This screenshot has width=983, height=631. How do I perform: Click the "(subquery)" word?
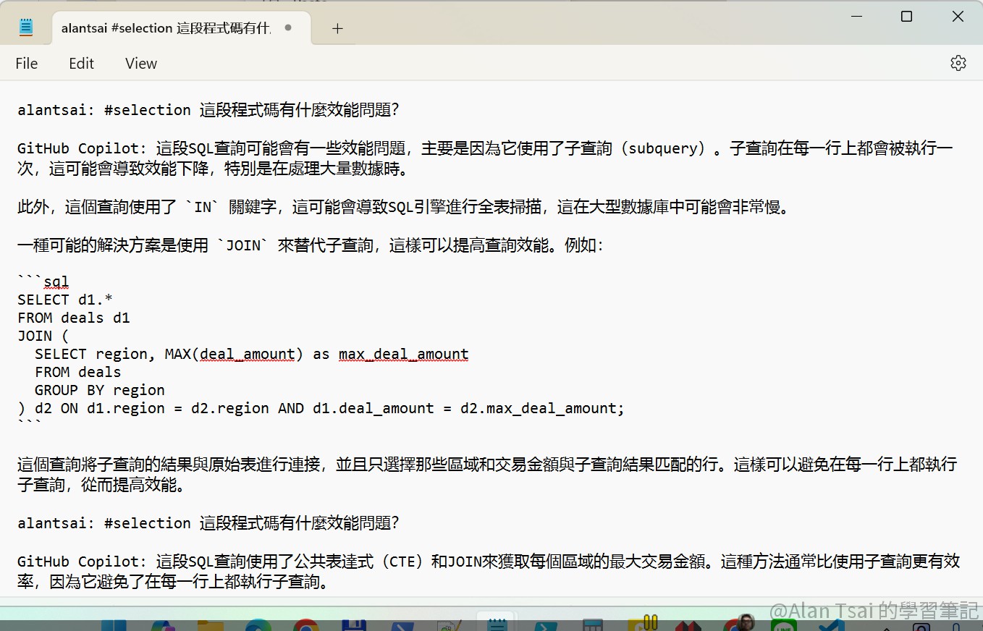pos(663,148)
